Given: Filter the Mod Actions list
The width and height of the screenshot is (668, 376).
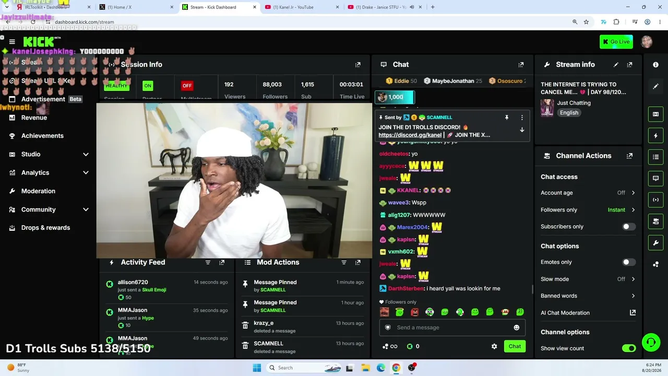Looking at the screenshot, I should 344,262.
